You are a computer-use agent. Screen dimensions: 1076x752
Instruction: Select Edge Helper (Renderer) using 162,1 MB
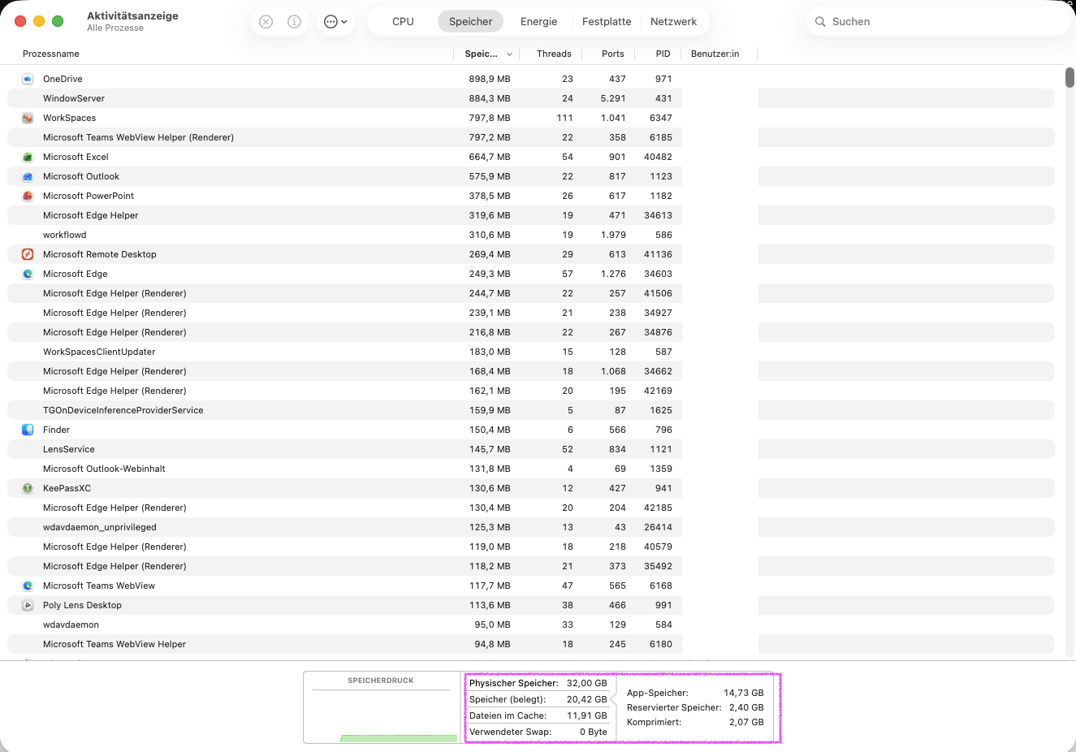click(x=531, y=391)
